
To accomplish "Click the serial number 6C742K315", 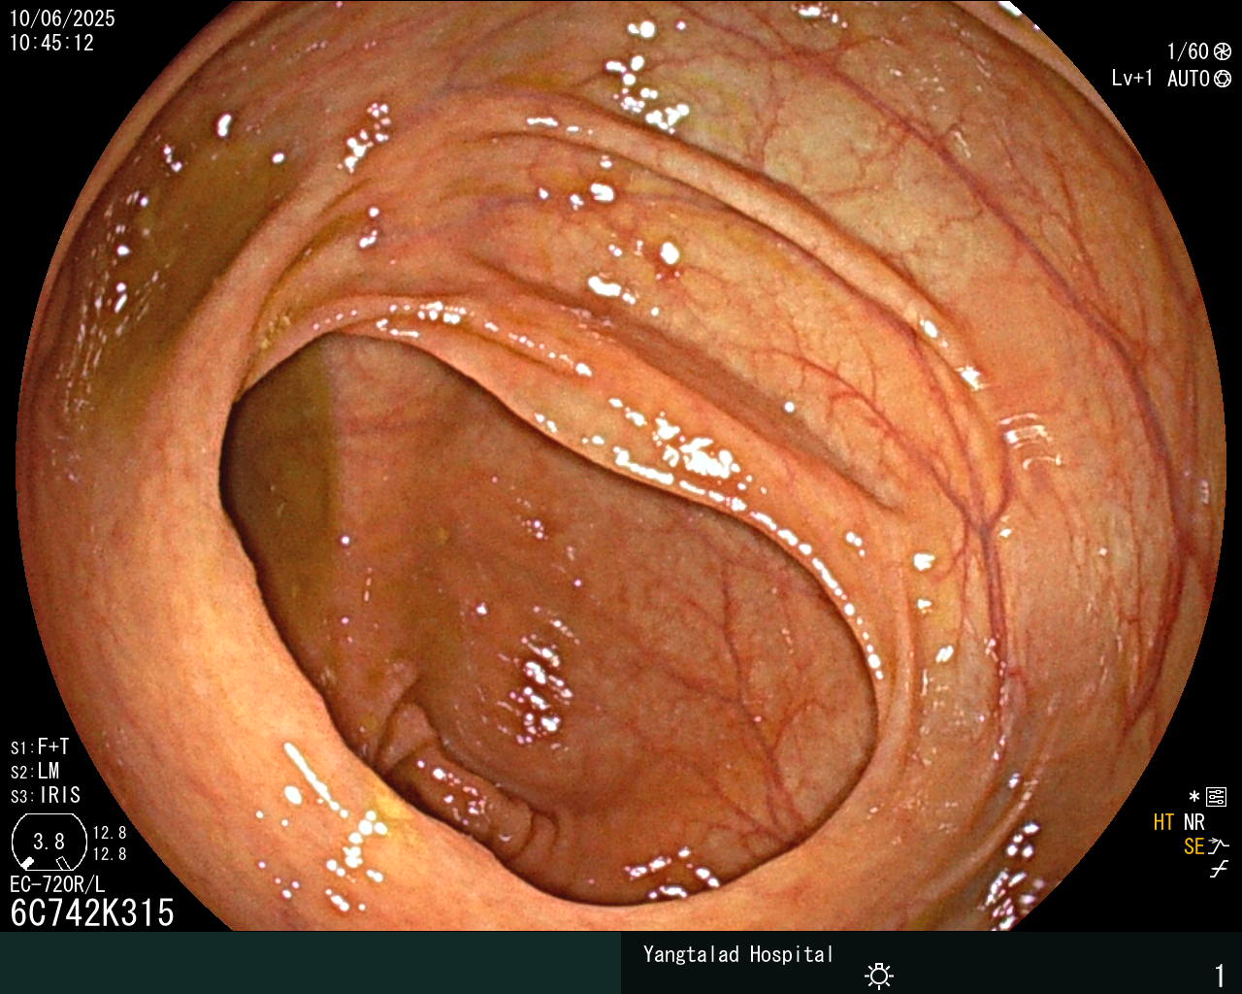I will click(x=92, y=913).
